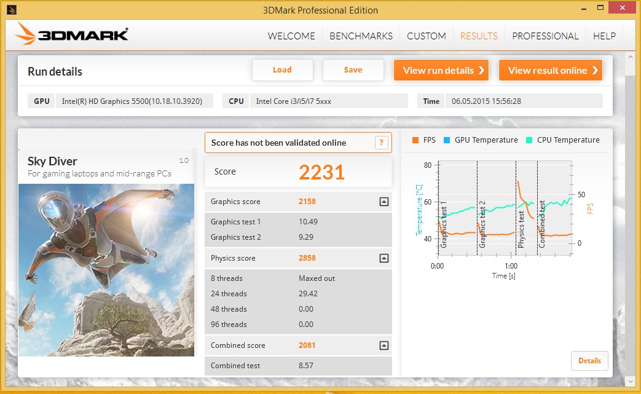
Task: Click the green CPU Temperature legend square
Action: (529, 140)
